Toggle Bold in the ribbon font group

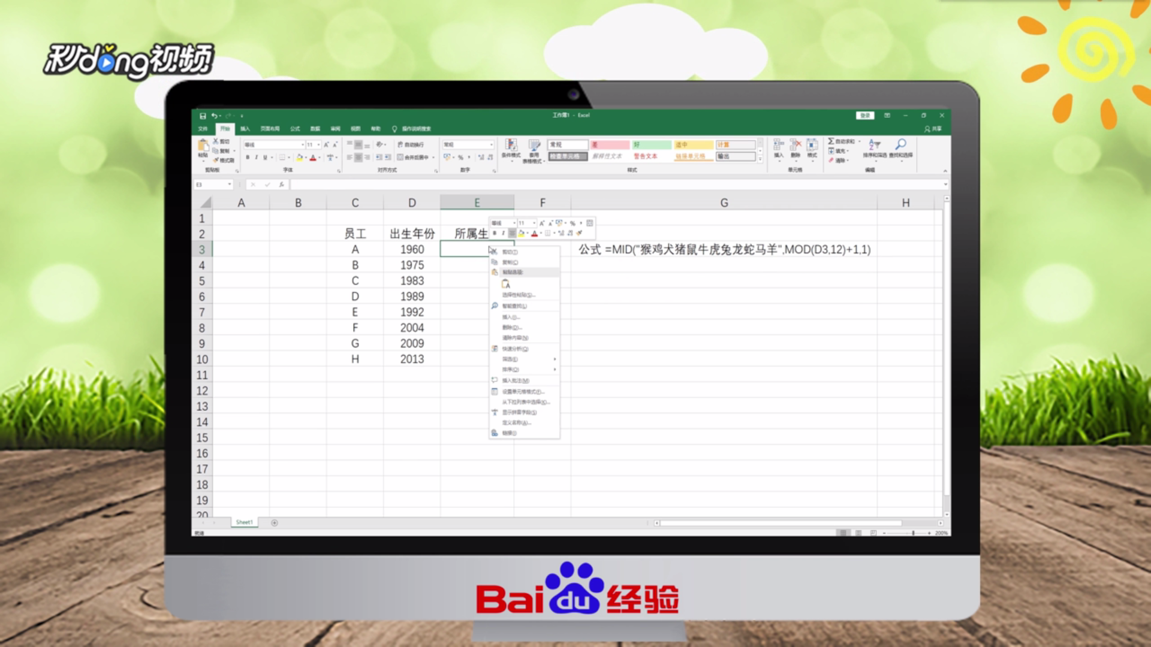pyautogui.click(x=248, y=158)
